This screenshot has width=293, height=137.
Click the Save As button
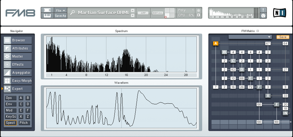click(60, 16)
